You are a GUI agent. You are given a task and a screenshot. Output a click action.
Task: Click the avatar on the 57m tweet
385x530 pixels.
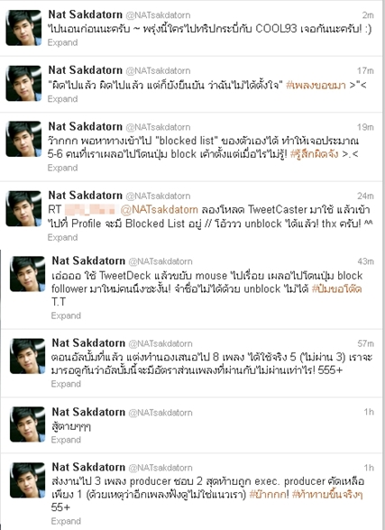tap(27, 356)
